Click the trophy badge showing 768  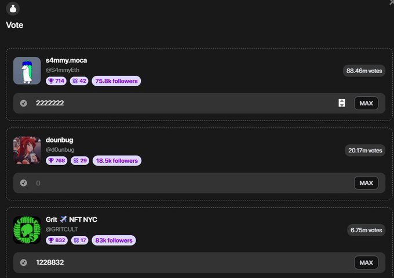click(x=56, y=160)
